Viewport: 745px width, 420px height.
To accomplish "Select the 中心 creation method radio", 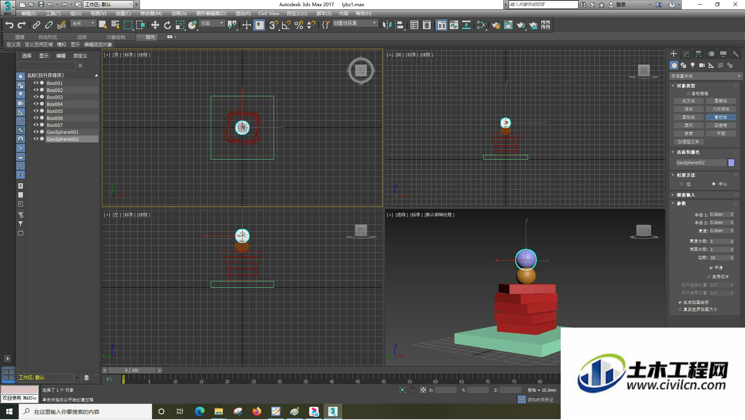I will coord(714,184).
